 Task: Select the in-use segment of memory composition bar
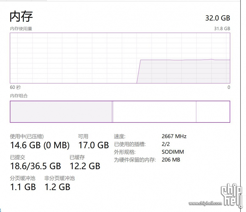click(x=61, y=112)
